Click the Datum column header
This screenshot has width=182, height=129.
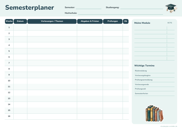[x=20, y=21]
